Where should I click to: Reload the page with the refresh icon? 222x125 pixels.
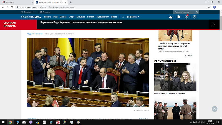point(12,7)
